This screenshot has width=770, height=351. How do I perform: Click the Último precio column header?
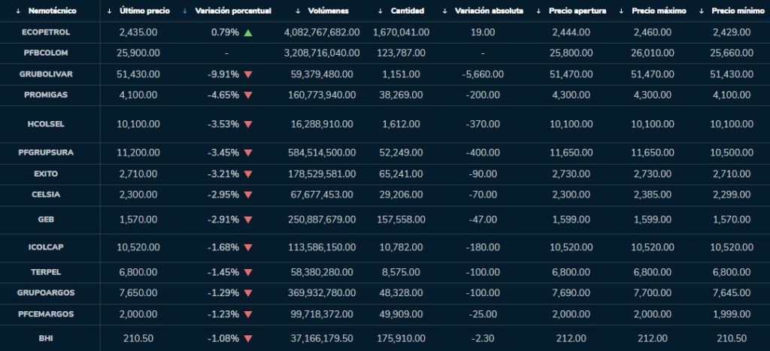tap(145, 11)
